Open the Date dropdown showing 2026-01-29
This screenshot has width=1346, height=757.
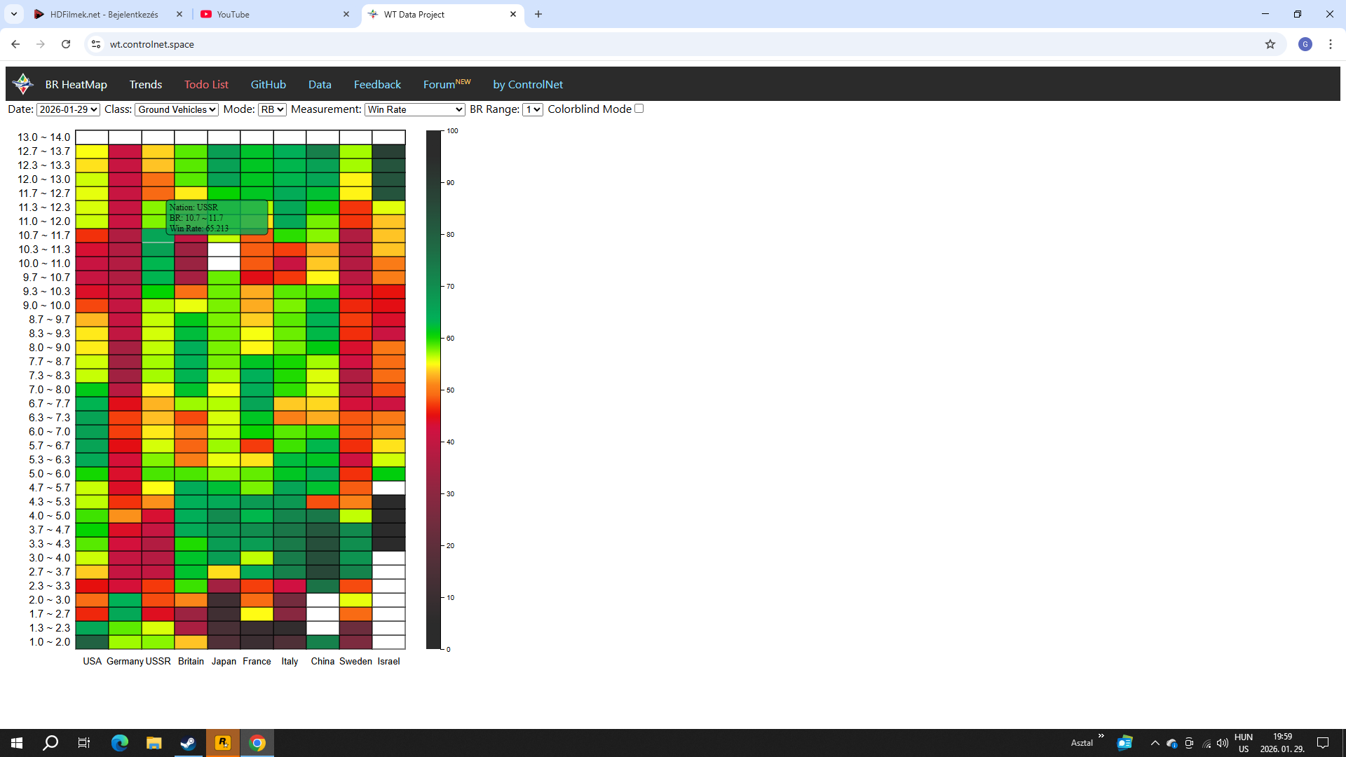(x=68, y=109)
